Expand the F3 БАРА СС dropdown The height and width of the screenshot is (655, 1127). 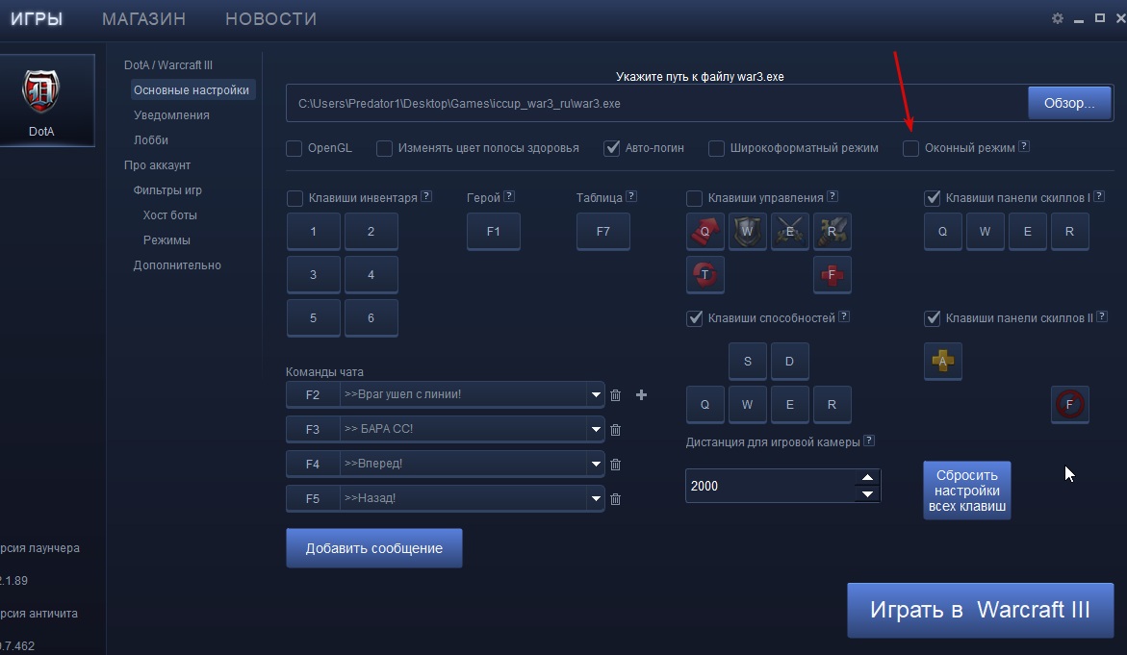pos(596,430)
